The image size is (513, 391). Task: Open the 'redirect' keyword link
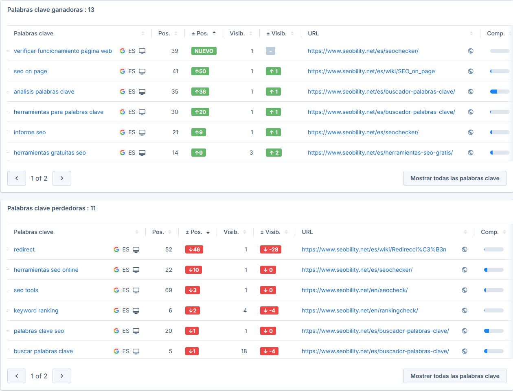click(24, 249)
